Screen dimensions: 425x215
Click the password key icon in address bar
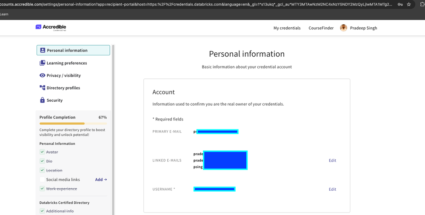tap(400, 4)
